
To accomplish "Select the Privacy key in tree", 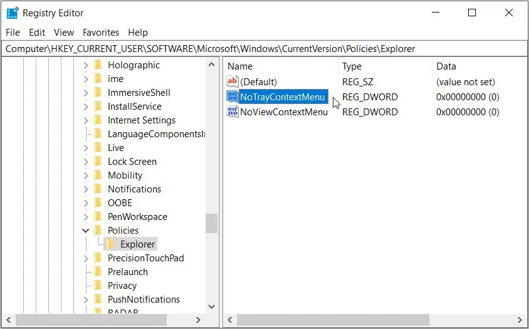I will [122, 285].
